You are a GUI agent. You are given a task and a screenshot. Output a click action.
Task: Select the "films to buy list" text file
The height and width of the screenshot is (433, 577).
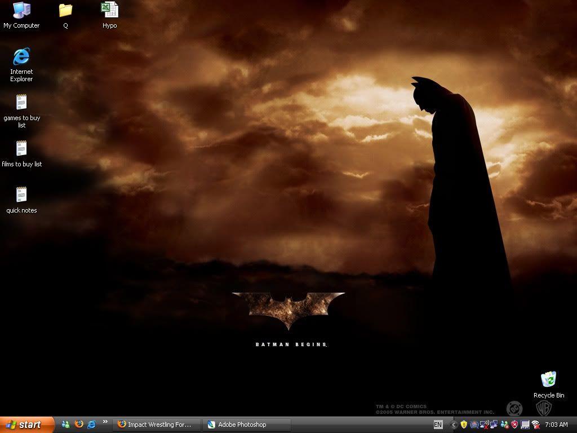click(22, 154)
